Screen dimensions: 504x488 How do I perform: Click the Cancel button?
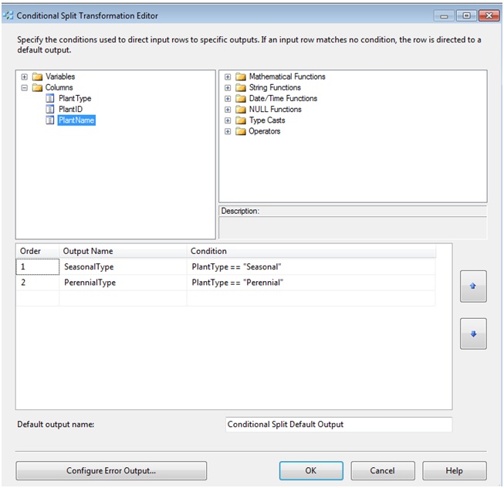tap(382, 470)
